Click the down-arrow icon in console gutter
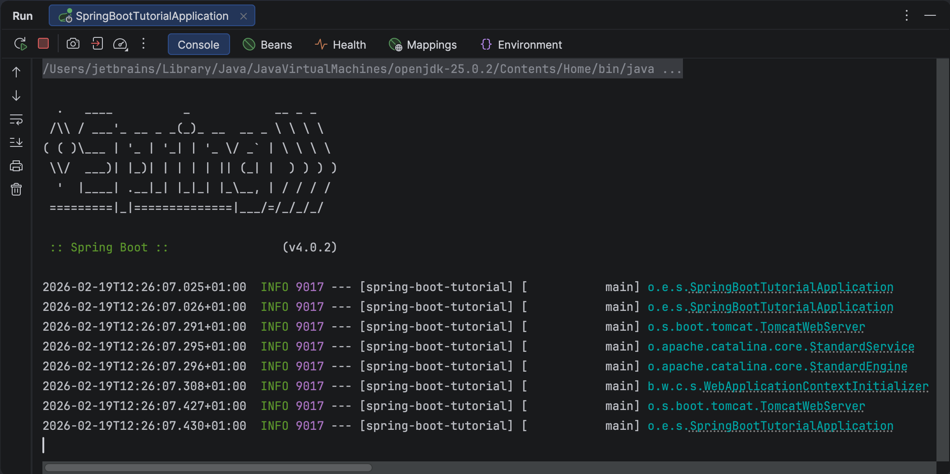The image size is (950, 474). click(x=16, y=96)
